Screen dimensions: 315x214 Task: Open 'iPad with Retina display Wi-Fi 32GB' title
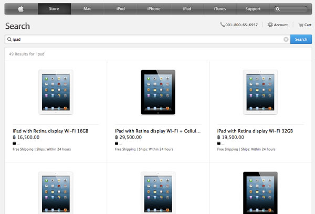tap(255, 131)
